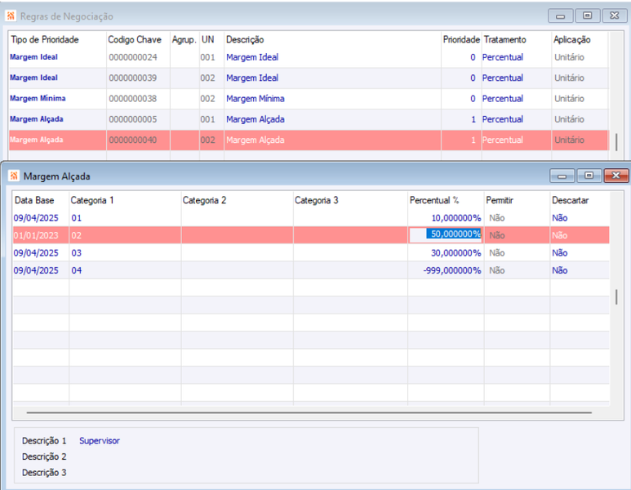
Task: Select row with Codigo Chave 0000000024
Action: [309, 57]
